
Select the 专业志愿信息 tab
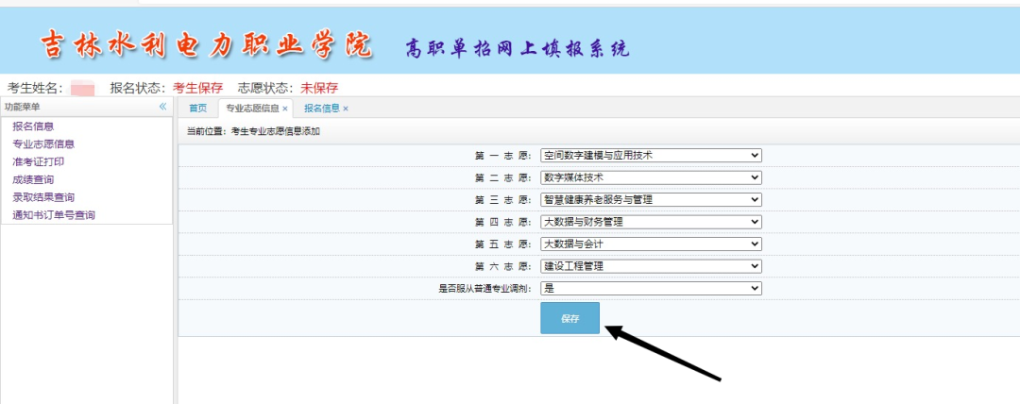click(x=251, y=109)
